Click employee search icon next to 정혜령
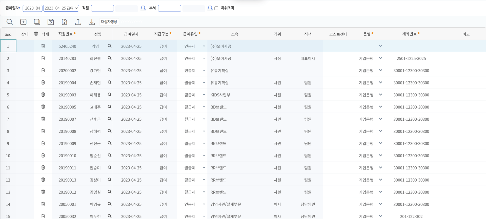This screenshot has width=486, height=219. click(x=109, y=131)
